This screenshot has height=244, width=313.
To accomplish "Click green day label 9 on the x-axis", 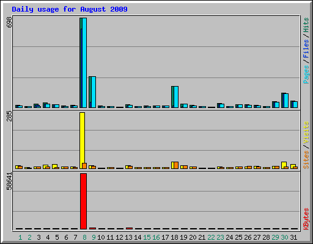I will tap(94, 237).
